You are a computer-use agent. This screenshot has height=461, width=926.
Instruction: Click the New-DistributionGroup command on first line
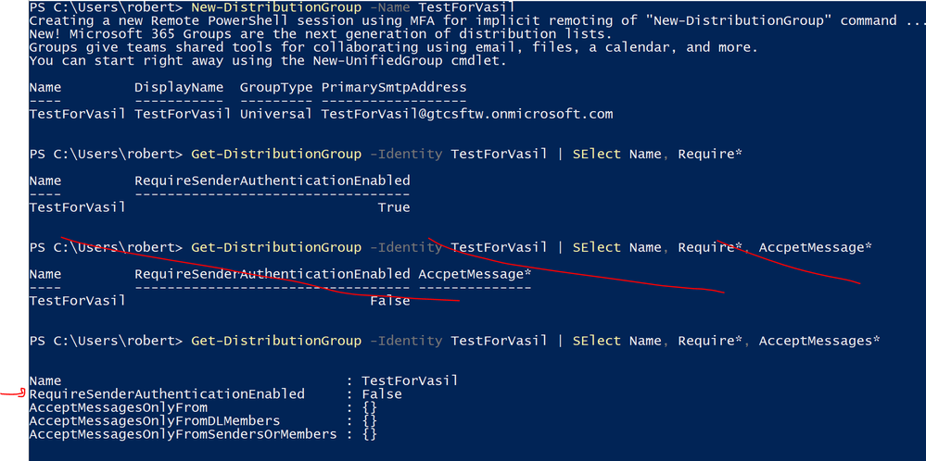[276, 6]
